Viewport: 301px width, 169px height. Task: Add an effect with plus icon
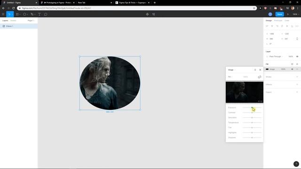pos(297,84)
